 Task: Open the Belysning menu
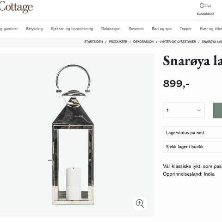coord(34,29)
